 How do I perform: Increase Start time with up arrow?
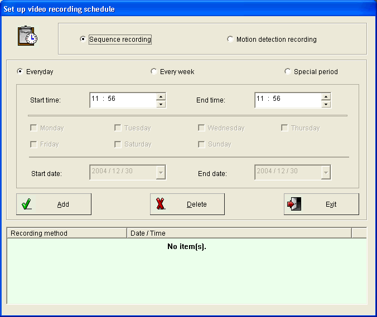tap(161, 96)
